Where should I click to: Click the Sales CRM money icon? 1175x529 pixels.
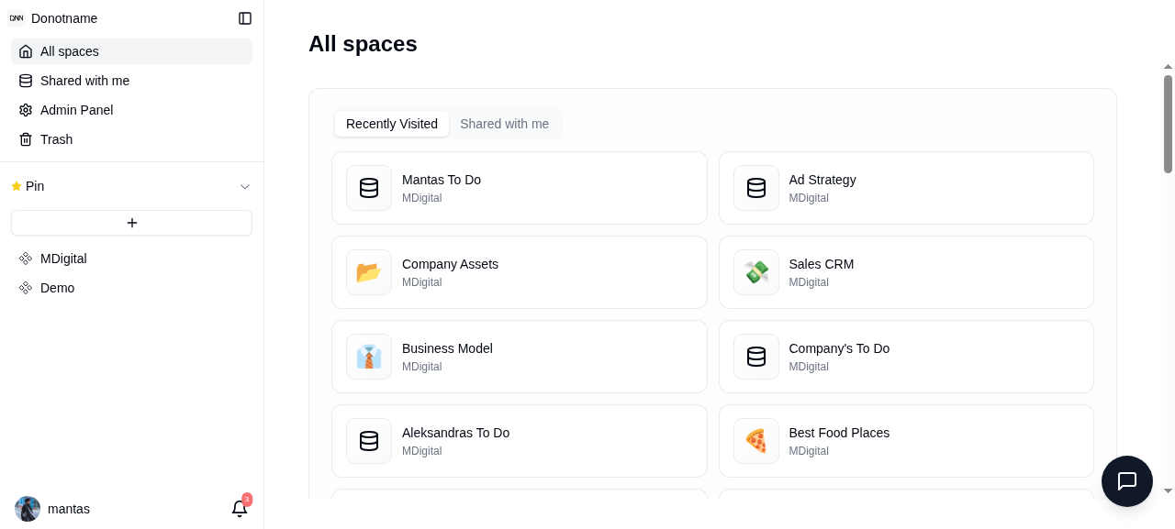click(x=756, y=272)
